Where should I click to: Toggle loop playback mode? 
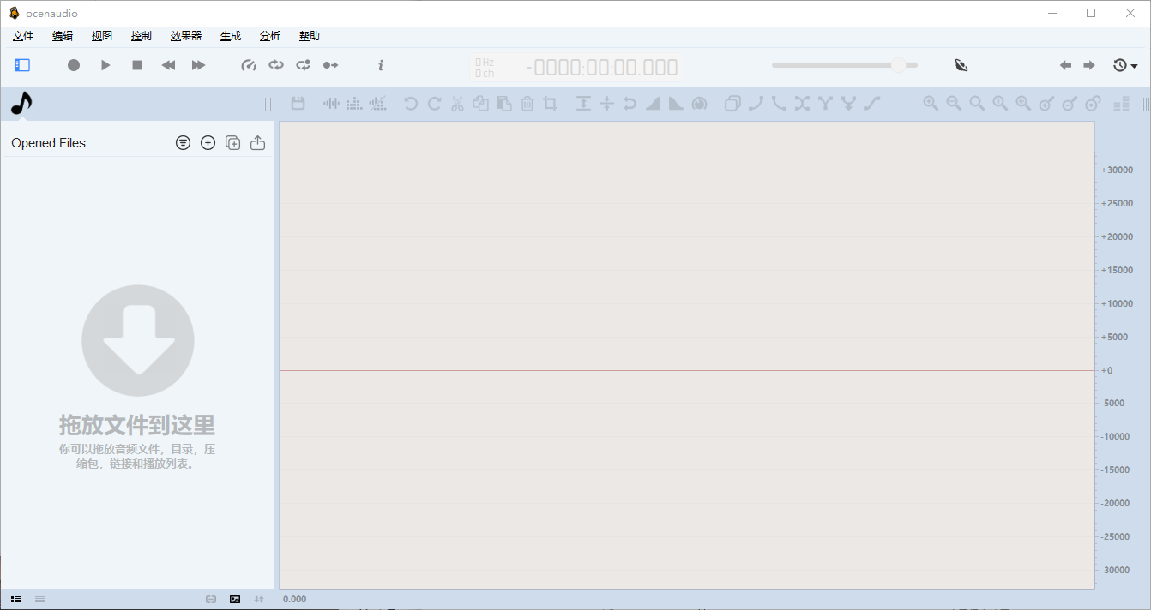coord(275,65)
